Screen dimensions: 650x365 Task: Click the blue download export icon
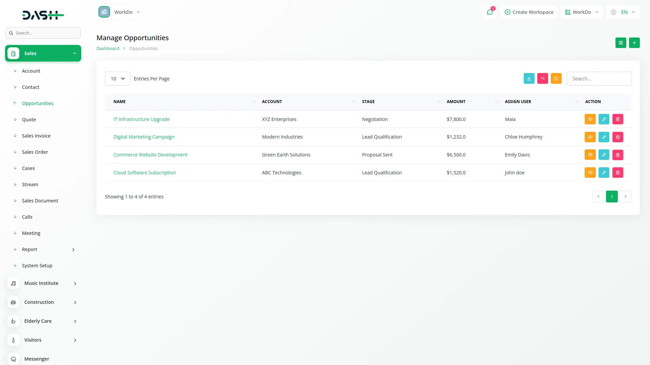[529, 78]
